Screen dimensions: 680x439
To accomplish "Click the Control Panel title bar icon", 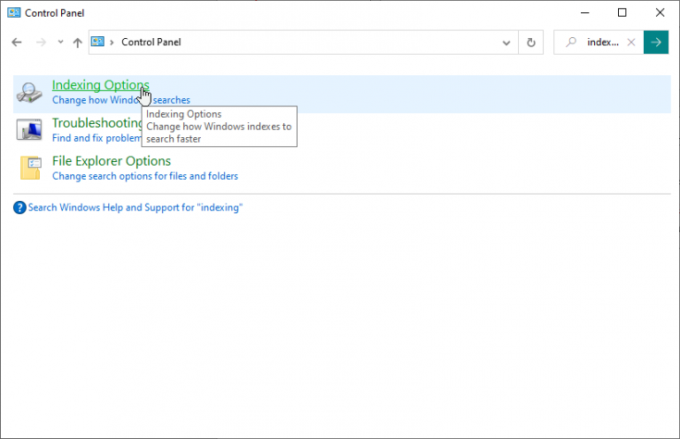I will (14, 12).
